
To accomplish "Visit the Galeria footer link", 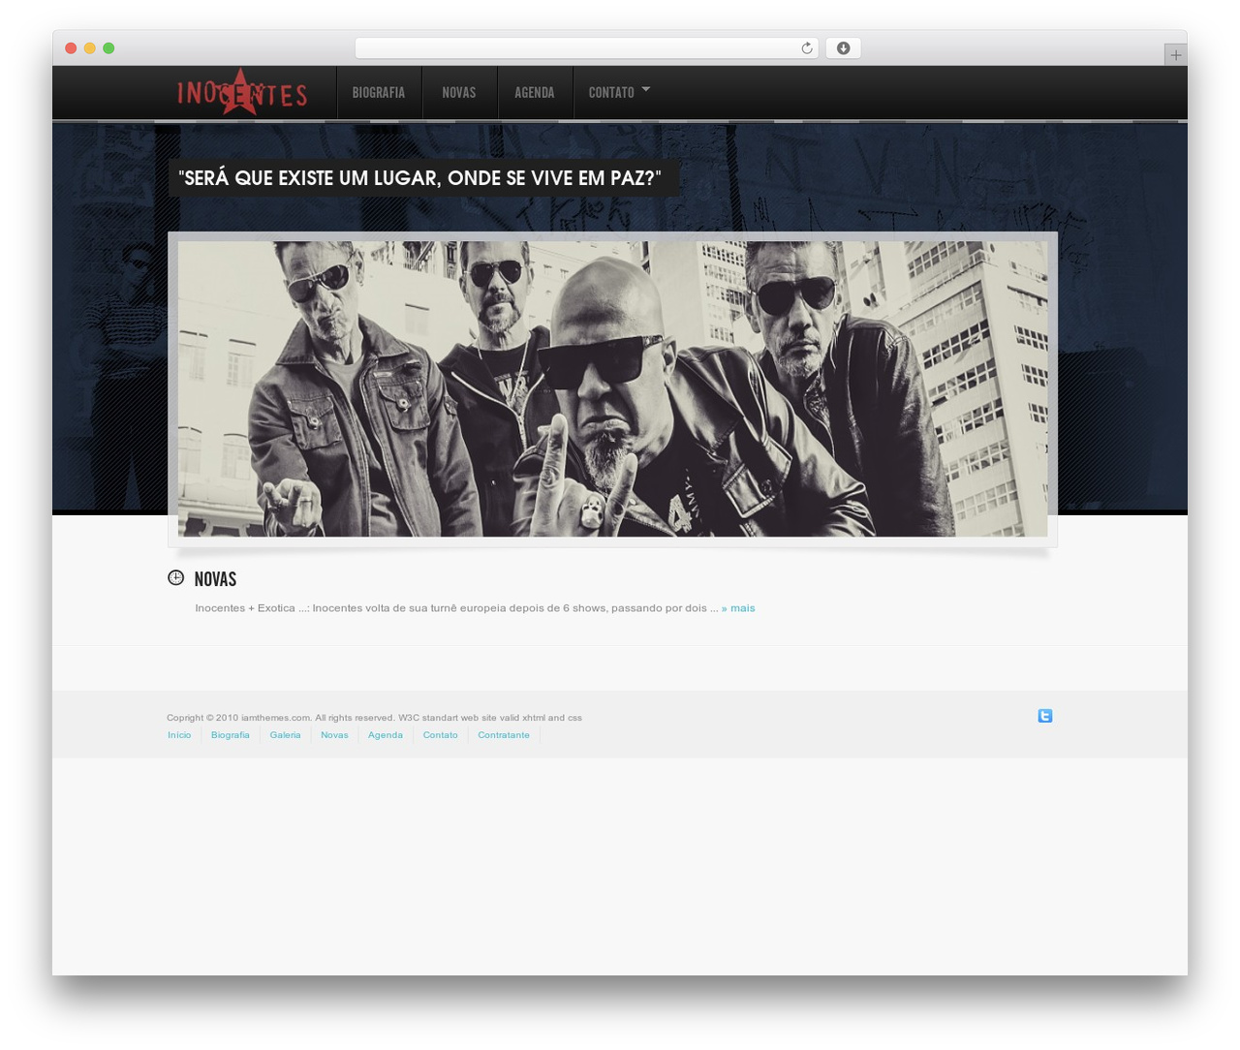I will point(285,735).
